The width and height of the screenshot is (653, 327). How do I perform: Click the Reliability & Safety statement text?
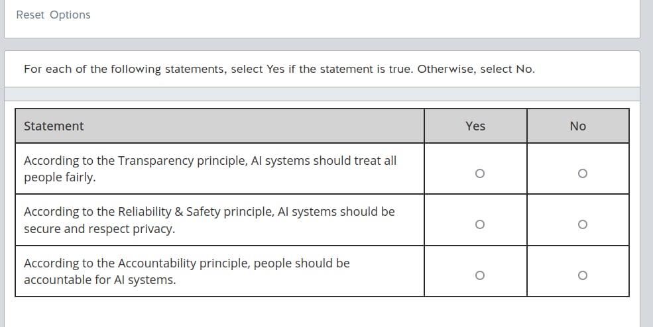pos(209,220)
